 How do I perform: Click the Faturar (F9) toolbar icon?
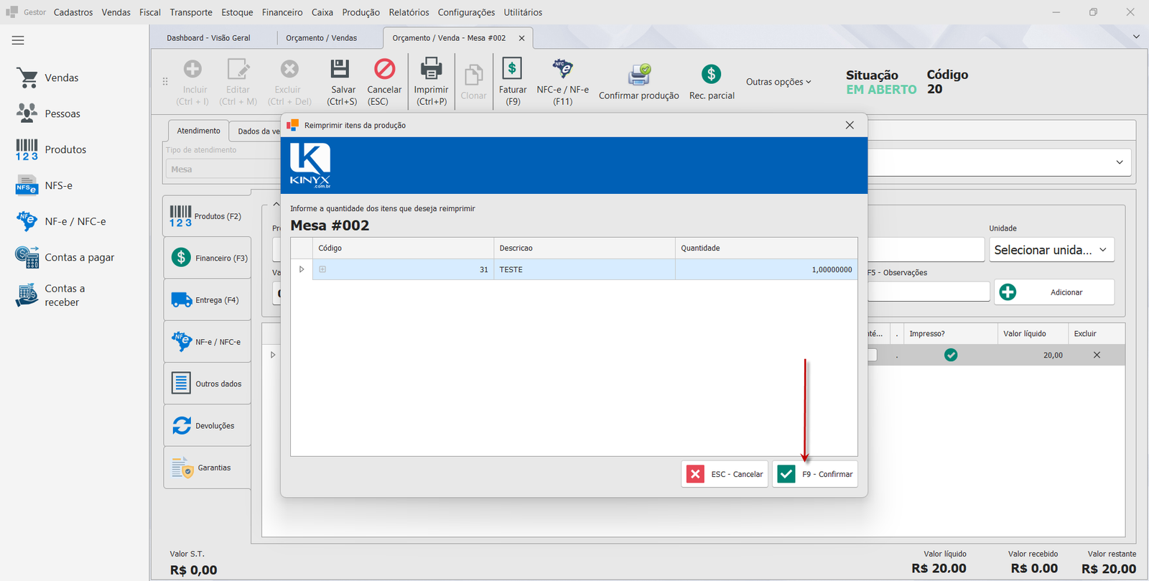pyautogui.click(x=512, y=69)
